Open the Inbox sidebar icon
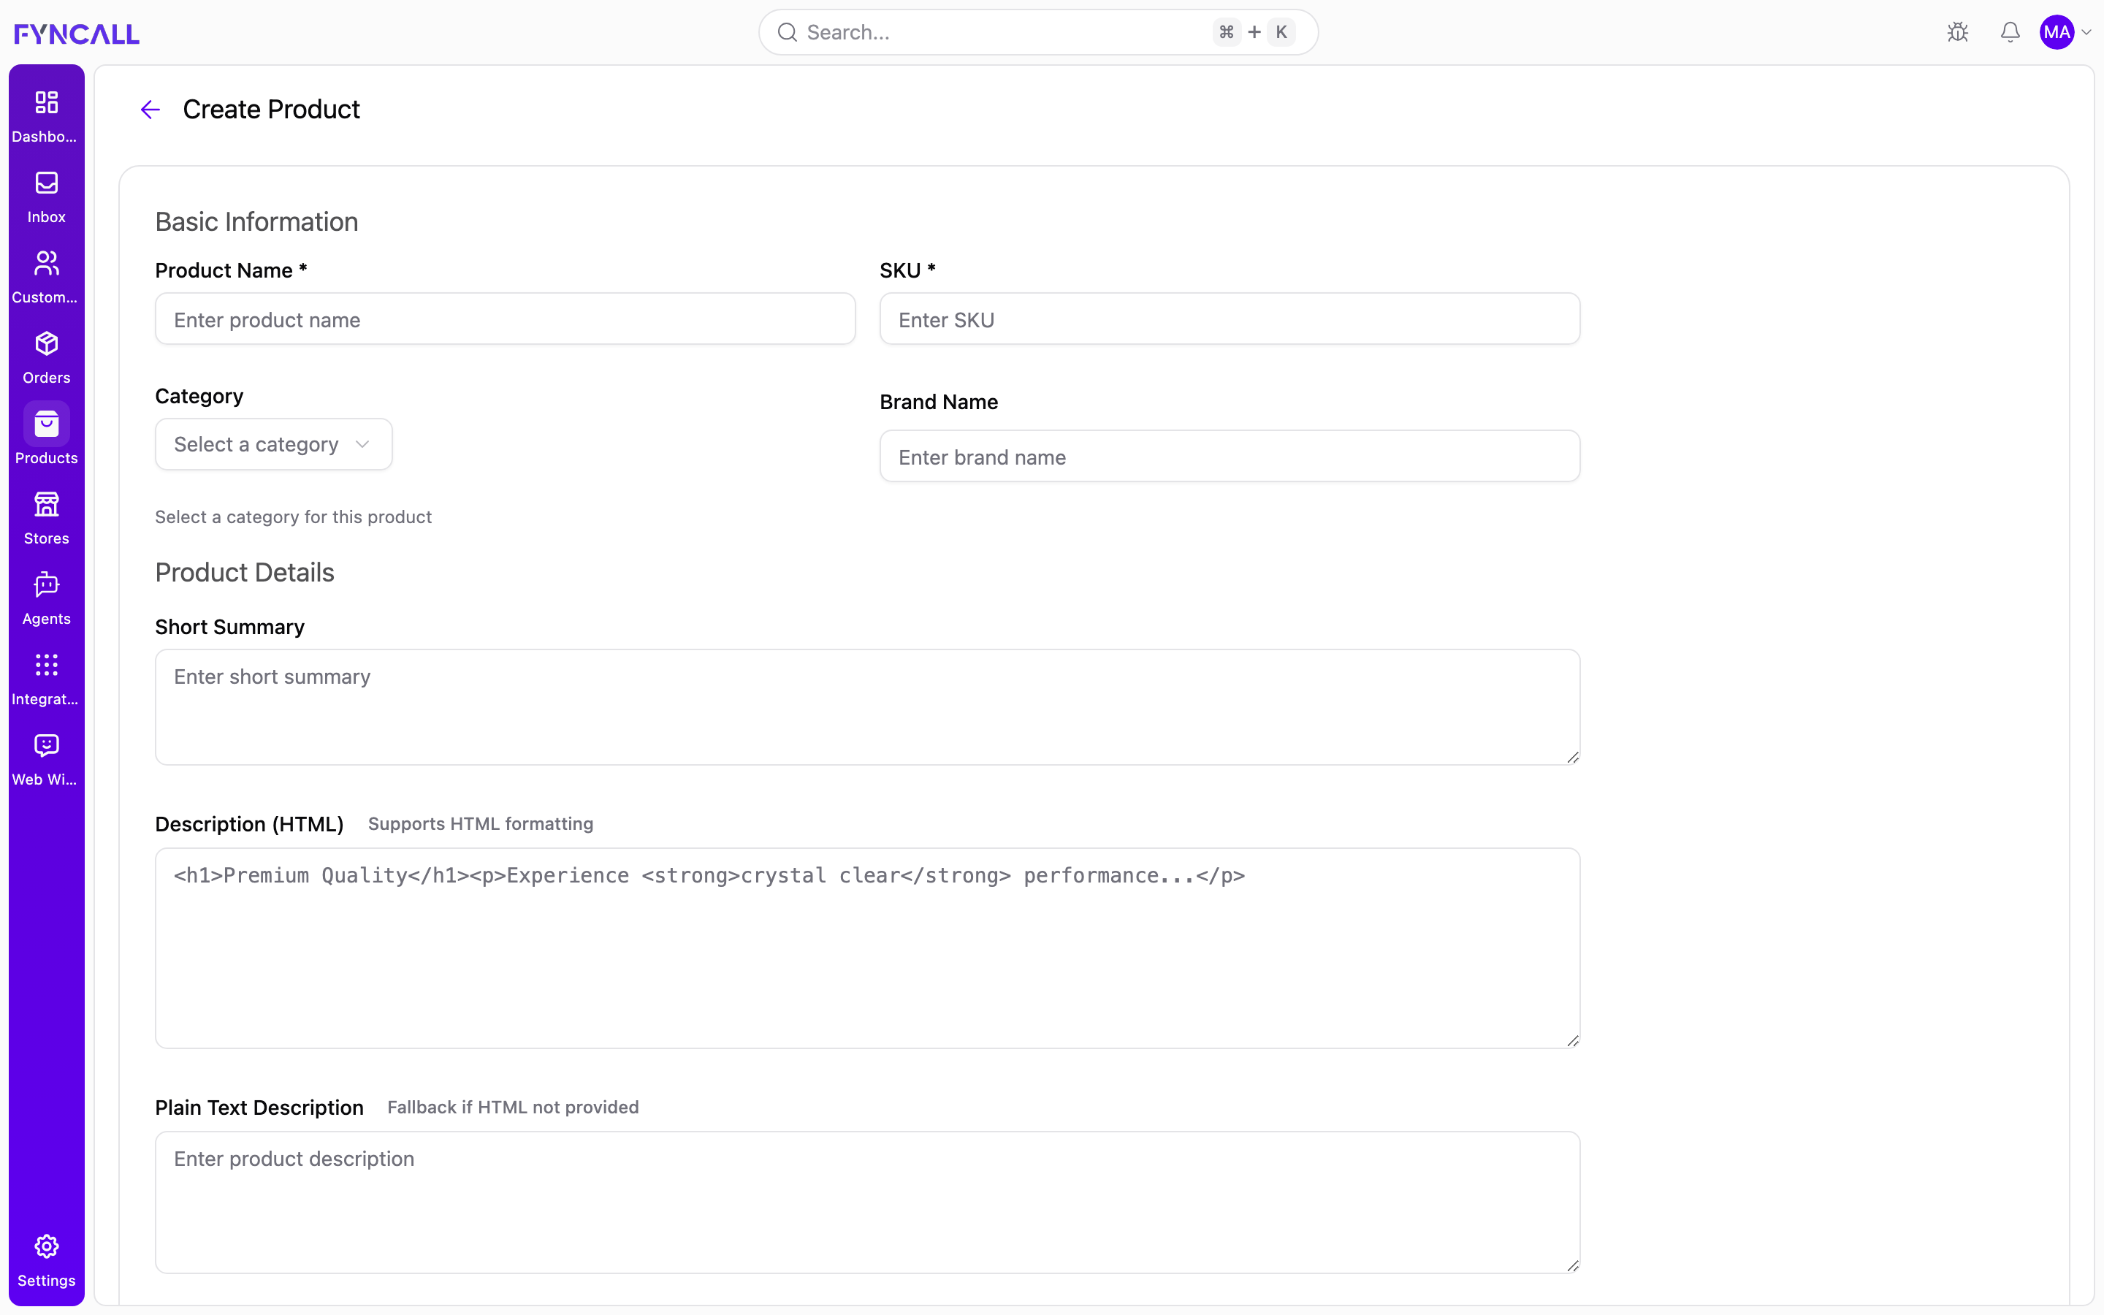The image size is (2104, 1315). point(46,183)
